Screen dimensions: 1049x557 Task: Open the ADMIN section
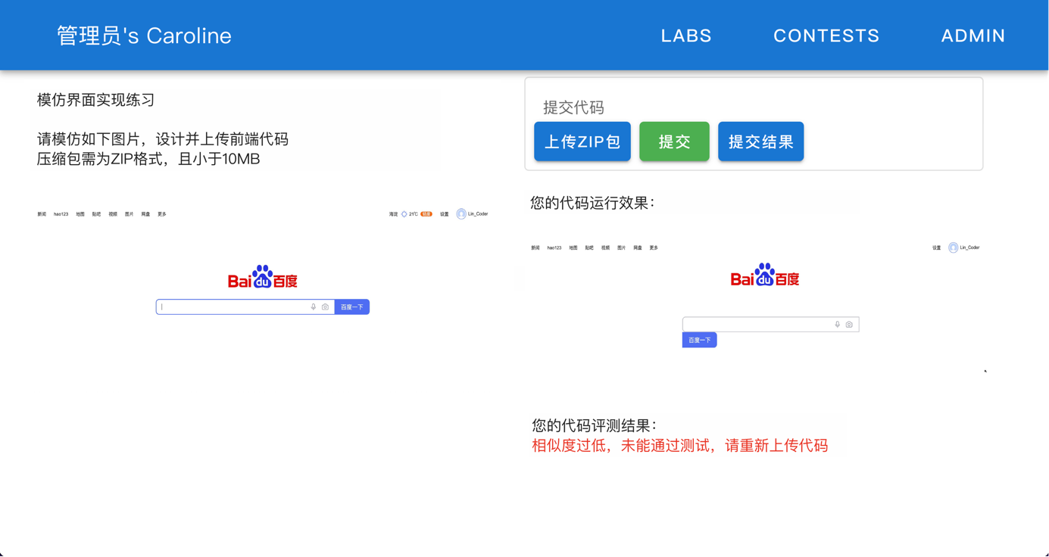click(x=973, y=36)
